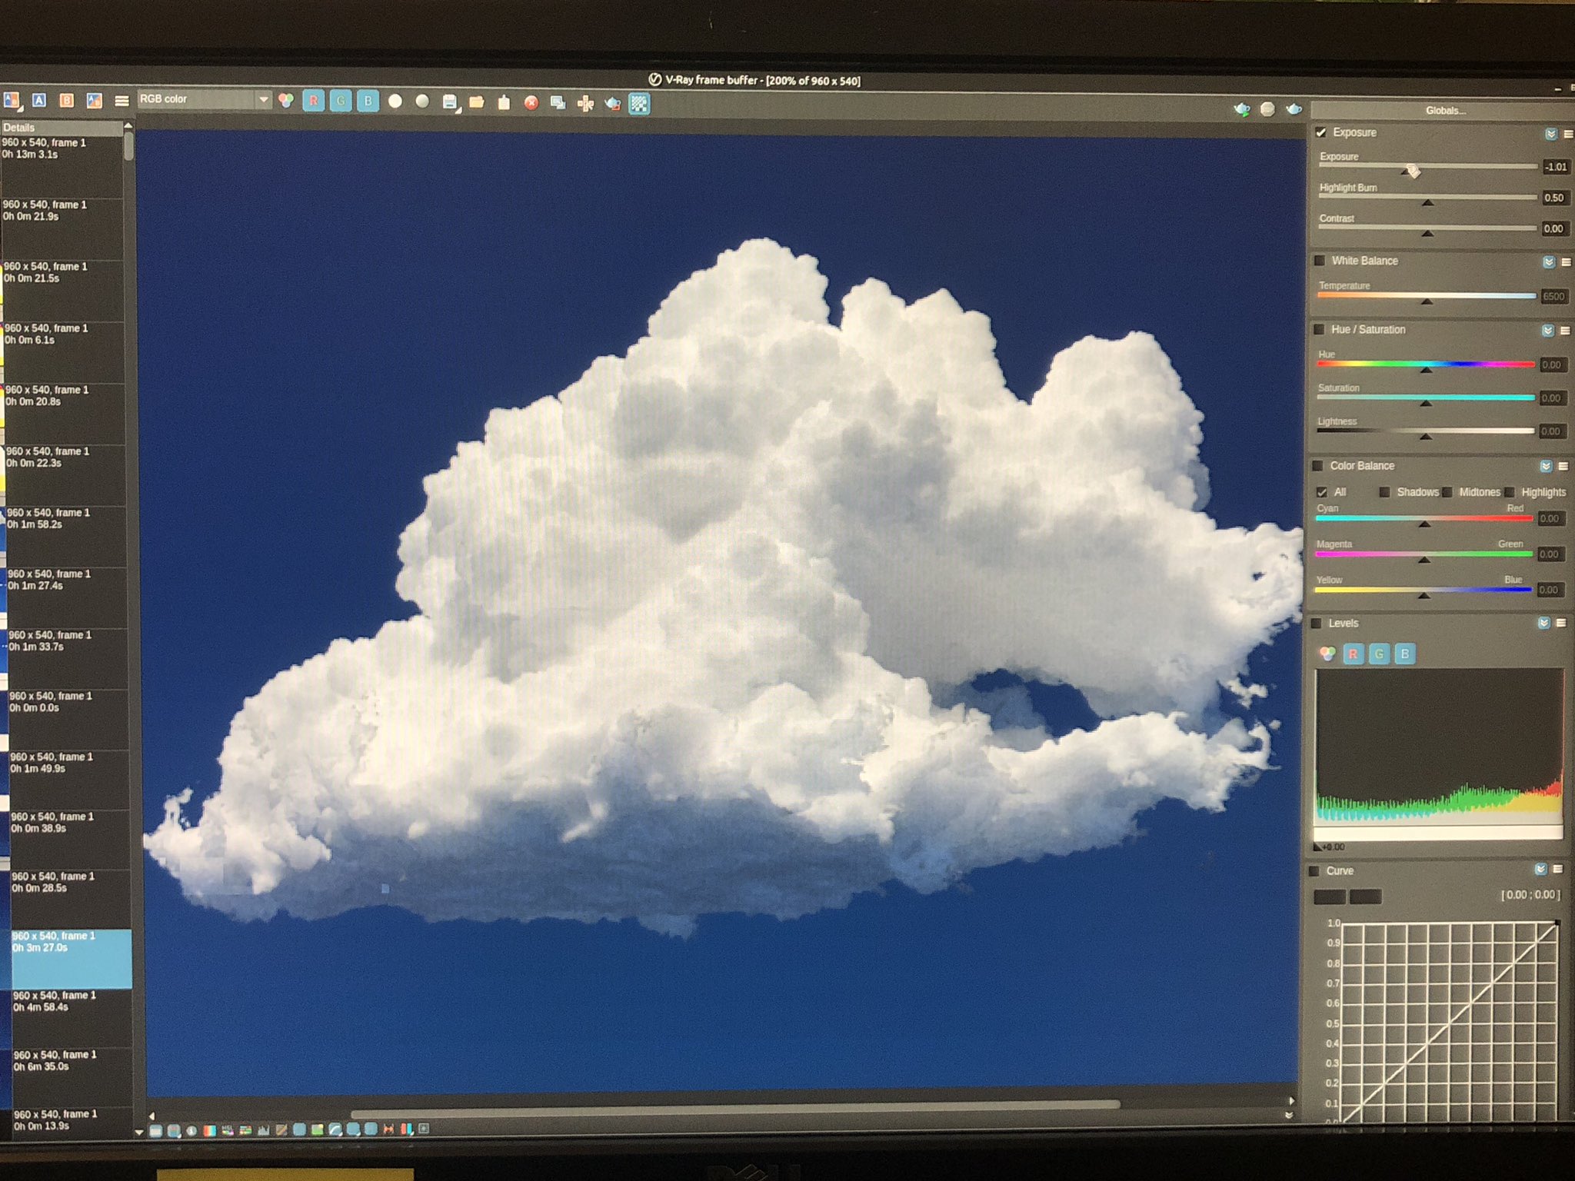1575x1181 pixels.
Task: Toggle the green channel in toolbar
Action: coord(341,101)
